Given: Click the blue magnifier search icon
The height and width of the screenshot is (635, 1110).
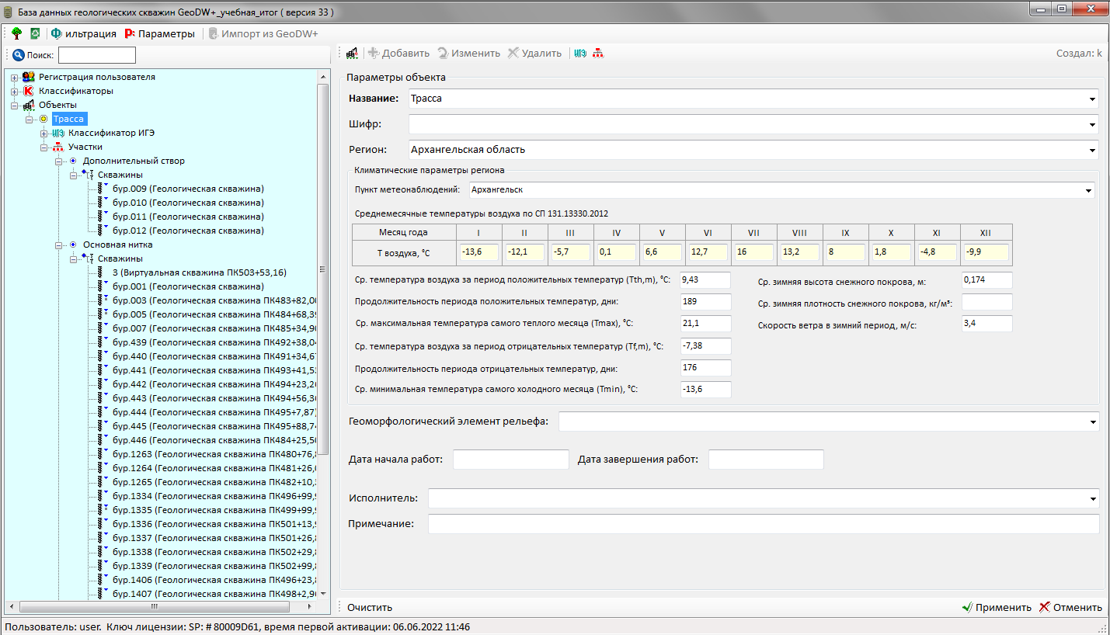Looking at the screenshot, I should pos(18,55).
